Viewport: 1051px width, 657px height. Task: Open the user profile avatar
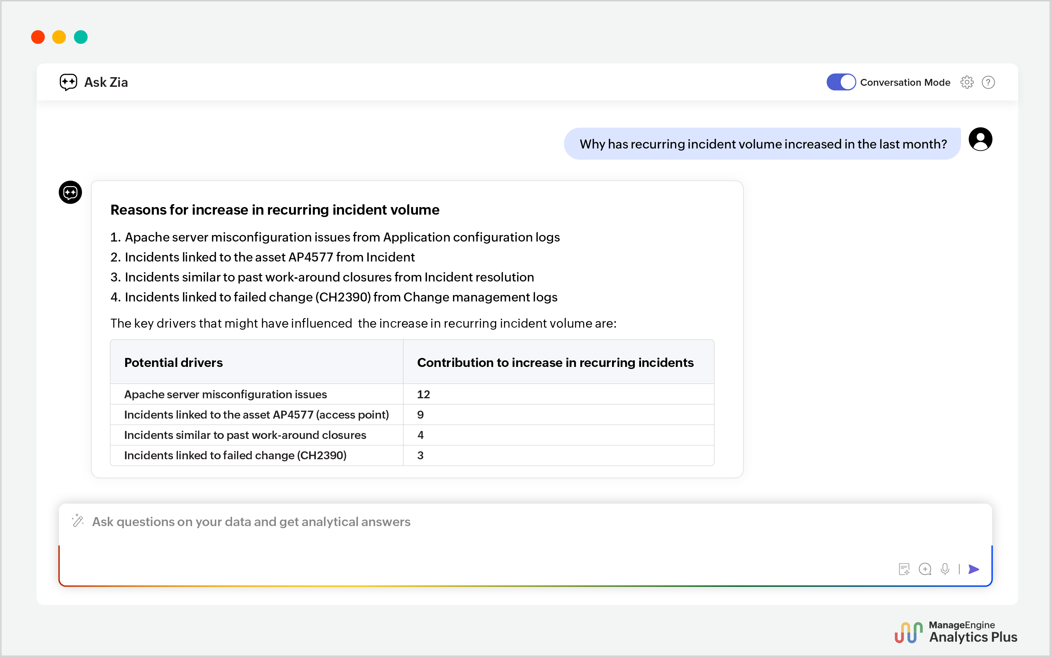click(981, 138)
